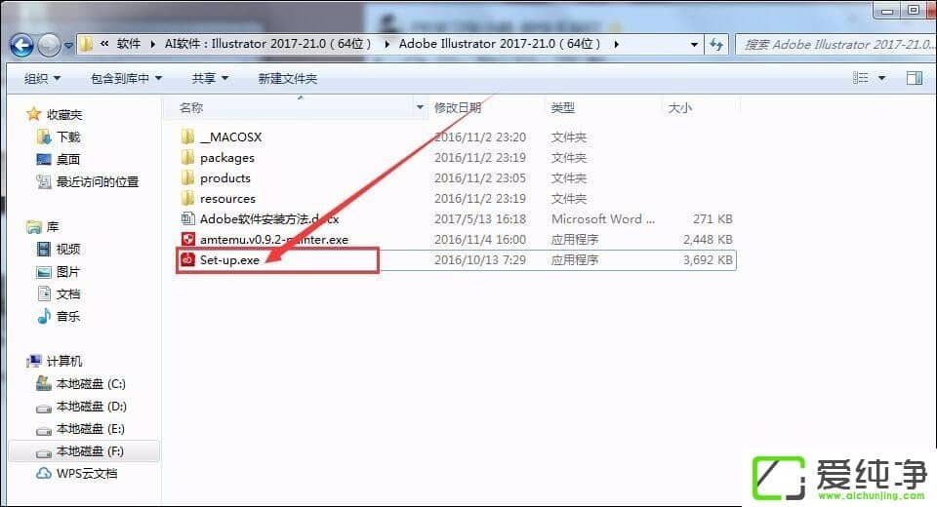This screenshot has height=507, width=937.
Task: Select the Adobe软件安装方法 Word document icon
Action: (x=187, y=218)
